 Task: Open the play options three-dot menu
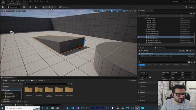(x=55, y=7)
